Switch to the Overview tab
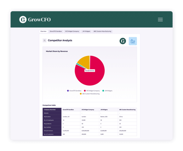Image resolution: width=183 pixels, height=151 pixels. pyautogui.click(x=43, y=31)
